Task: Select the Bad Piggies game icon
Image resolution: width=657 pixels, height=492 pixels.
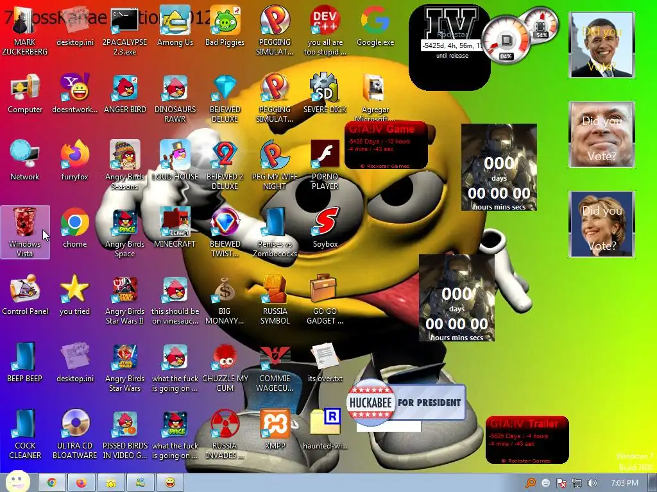Action: coord(225,26)
